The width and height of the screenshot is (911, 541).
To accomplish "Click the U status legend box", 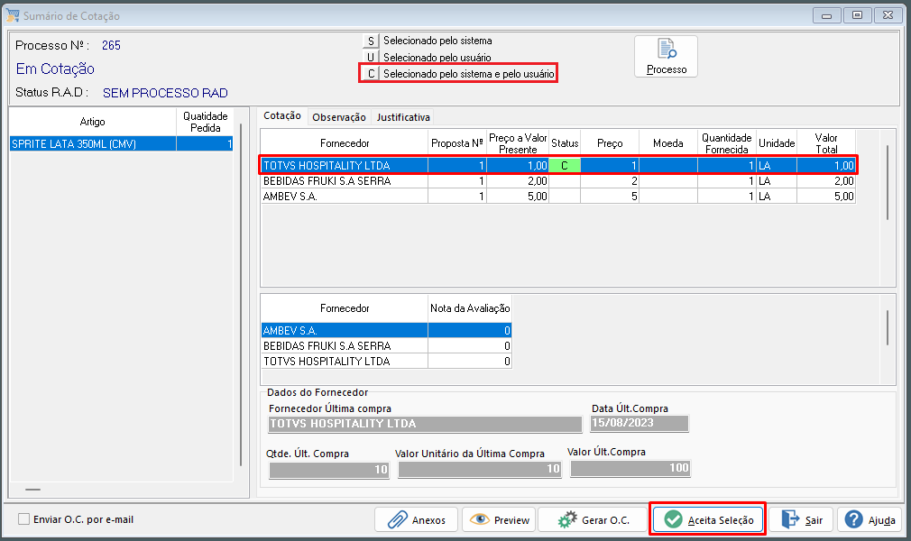I will 371,57.
